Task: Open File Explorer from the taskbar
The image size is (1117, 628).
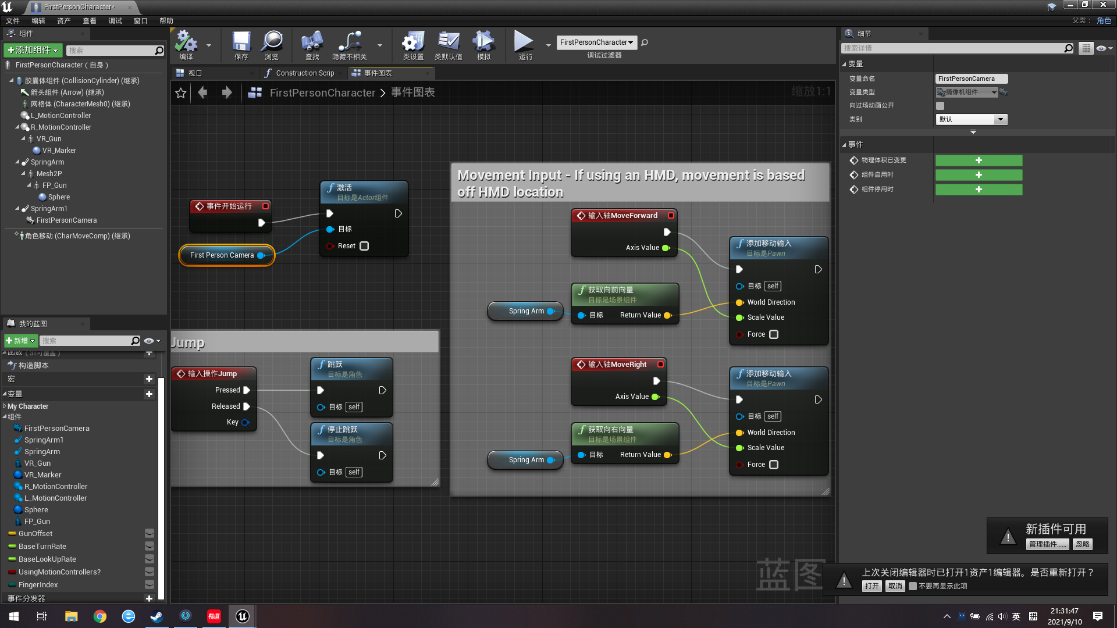Action: point(71,616)
